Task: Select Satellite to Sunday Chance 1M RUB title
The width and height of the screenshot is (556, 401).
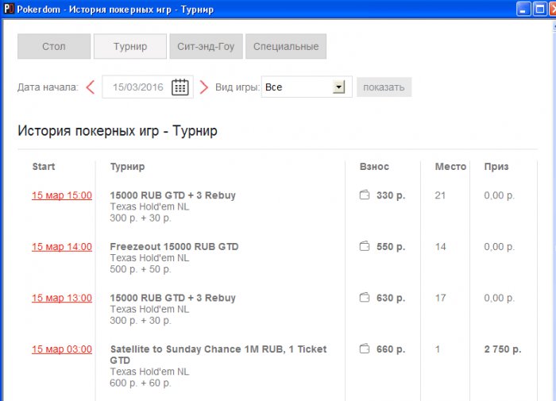Action: click(218, 355)
